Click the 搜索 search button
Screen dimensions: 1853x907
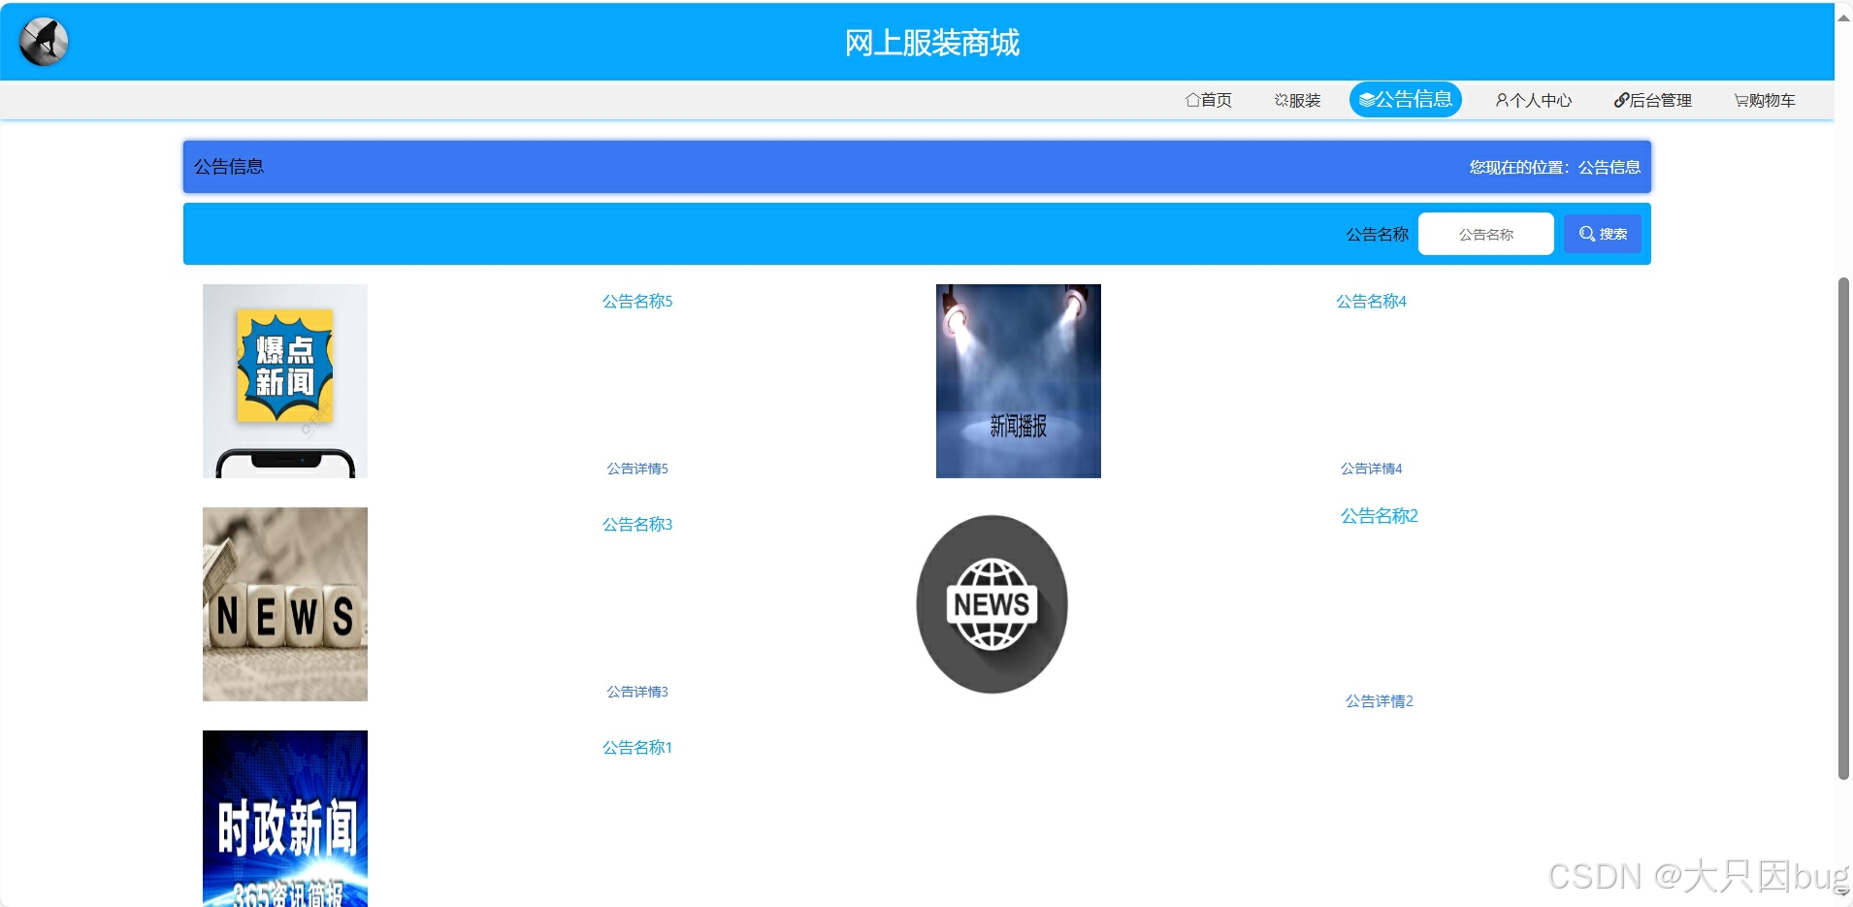coord(1603,234)
